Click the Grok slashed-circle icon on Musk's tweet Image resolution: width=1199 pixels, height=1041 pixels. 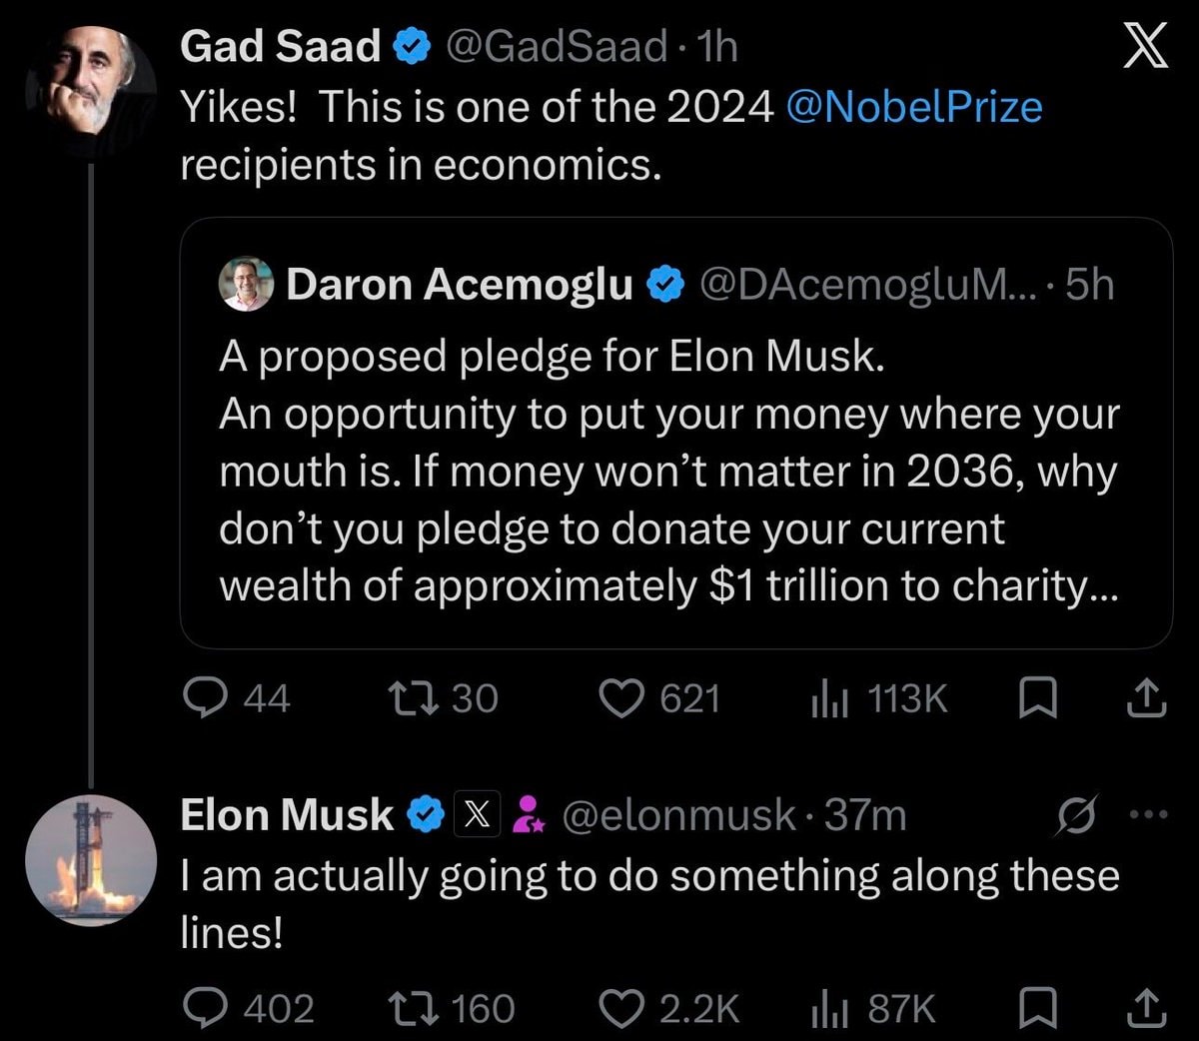point(1078,815)
